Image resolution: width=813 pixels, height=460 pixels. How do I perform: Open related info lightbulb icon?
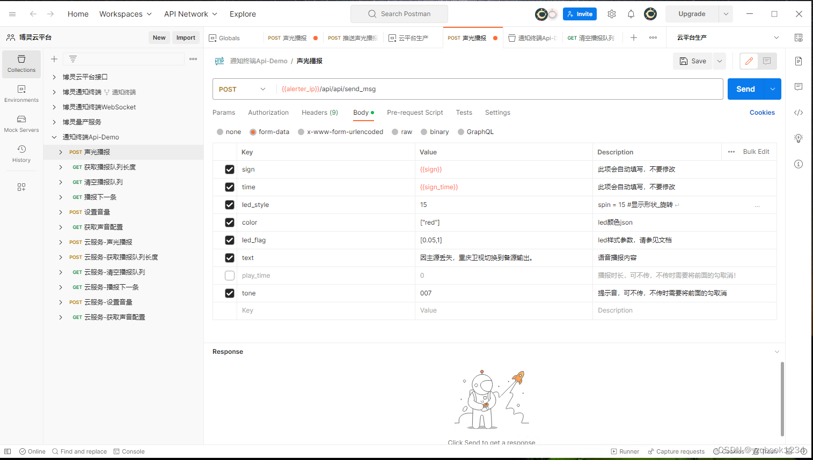[x=799, y=138]
